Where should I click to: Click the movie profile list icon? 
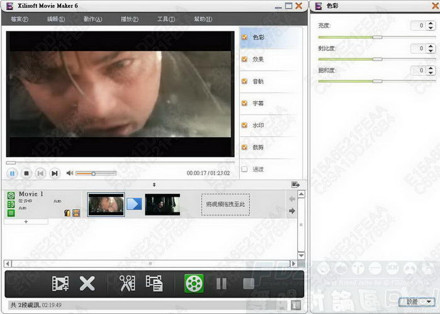click(154, 283)
